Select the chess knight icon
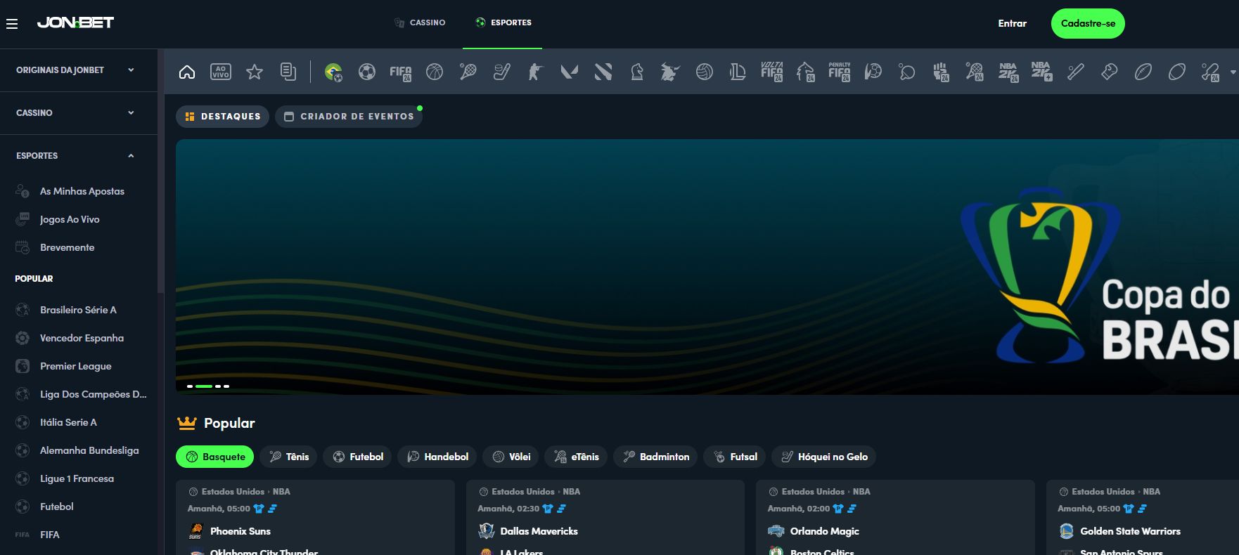The height and width of the screenshot is (555, 1239). point(637,72)
